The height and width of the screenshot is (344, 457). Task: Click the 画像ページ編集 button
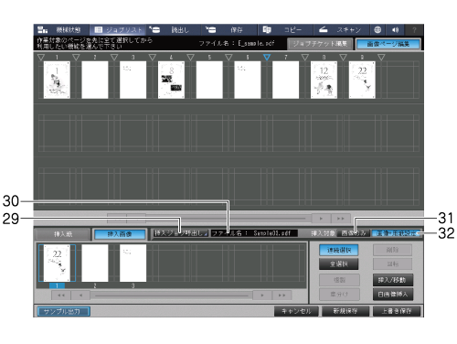coord(388,44)
